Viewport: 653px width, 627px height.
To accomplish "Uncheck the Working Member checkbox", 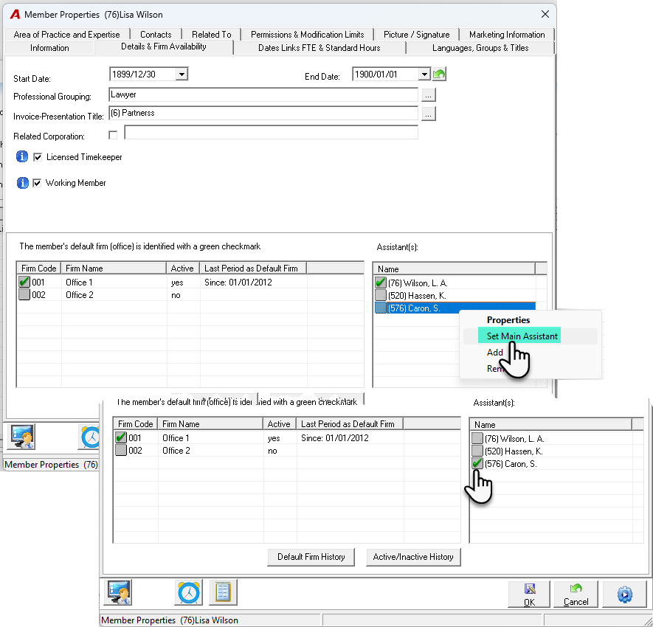I will coord(37,183).
